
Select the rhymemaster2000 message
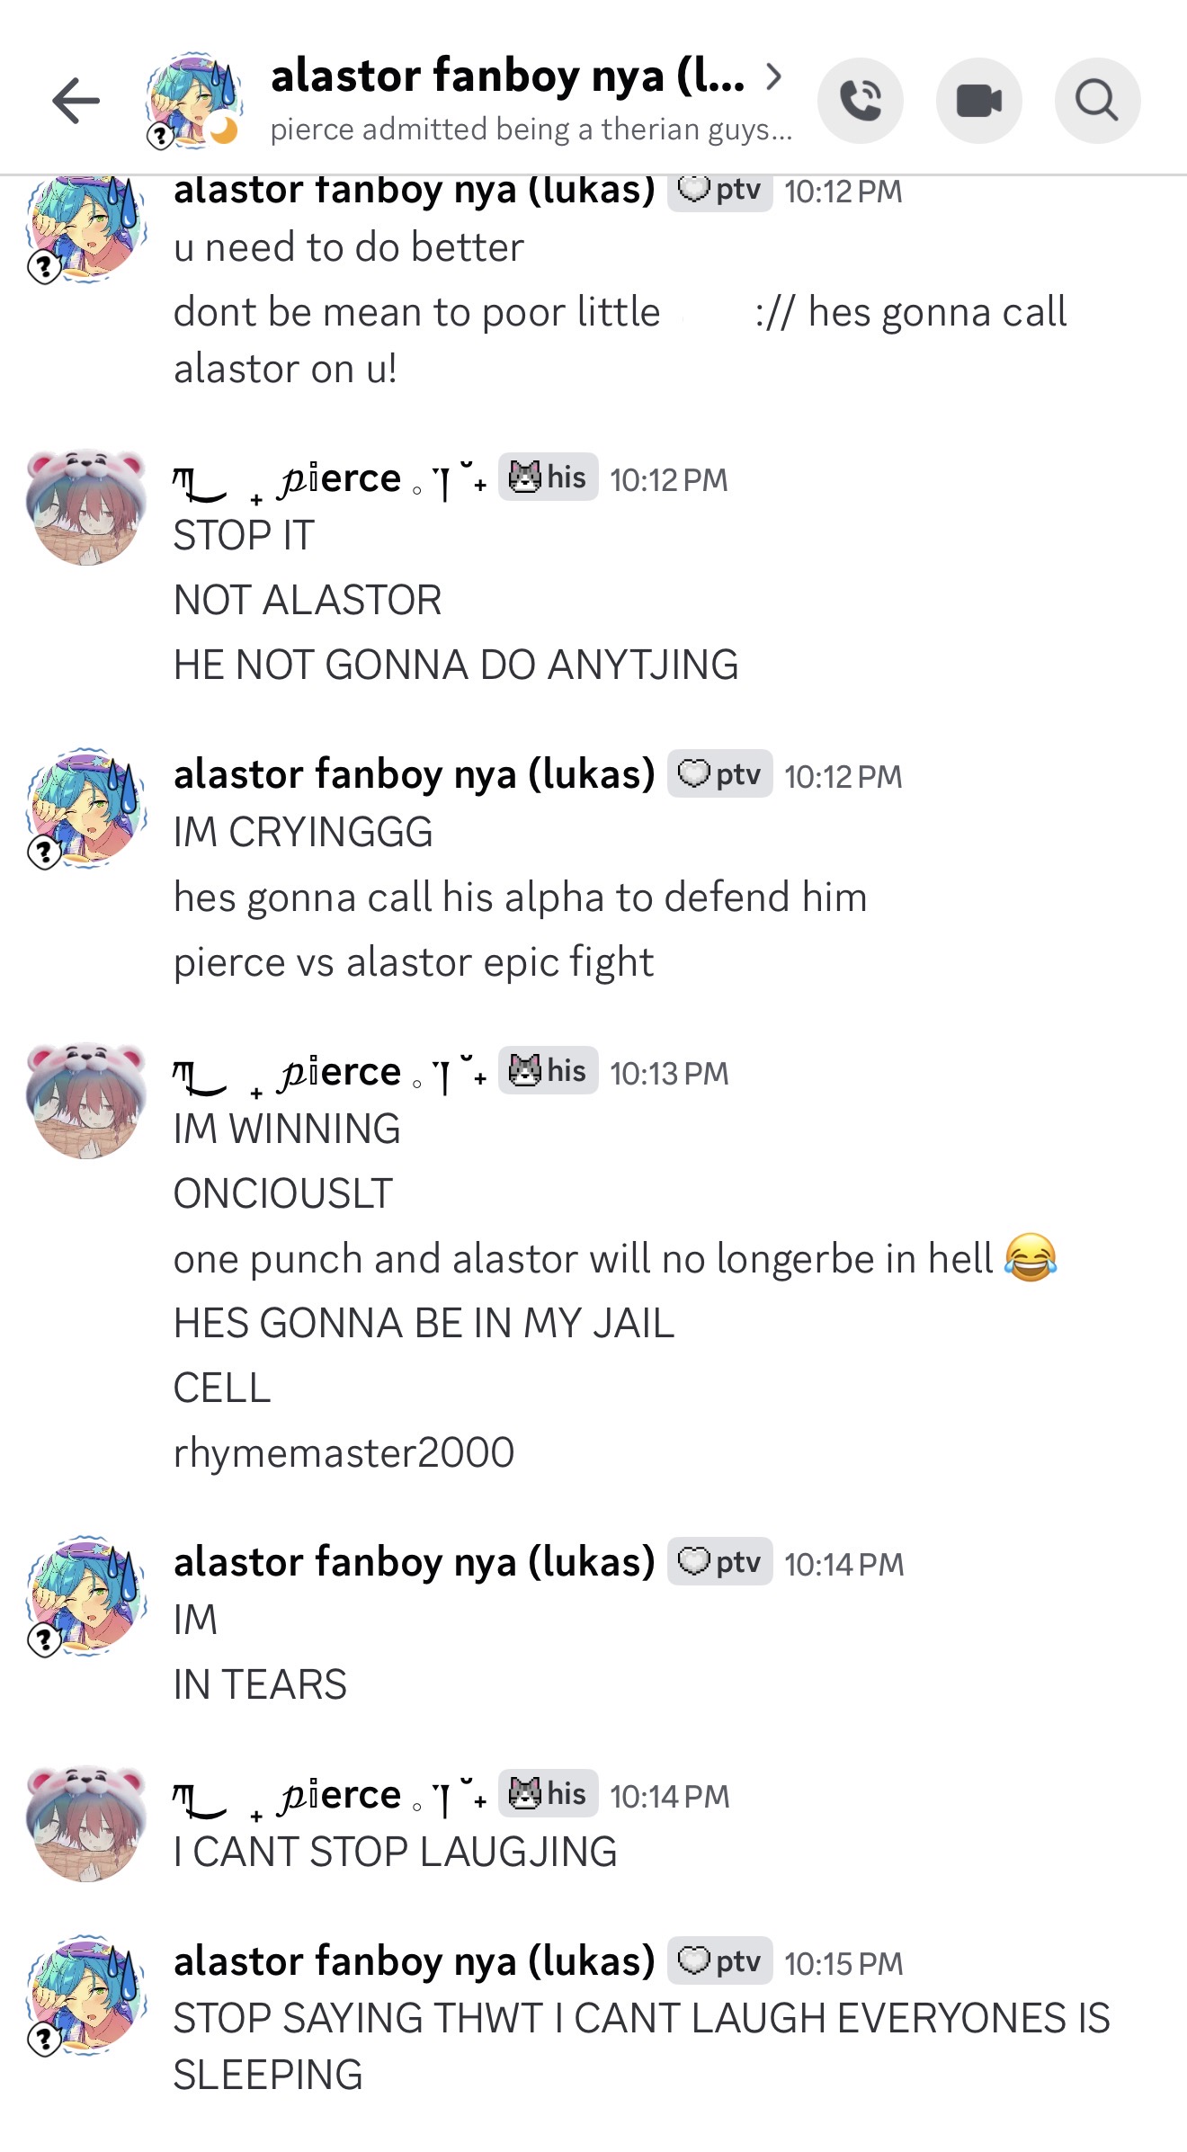pyautogui.click(x=344, y=1451)
